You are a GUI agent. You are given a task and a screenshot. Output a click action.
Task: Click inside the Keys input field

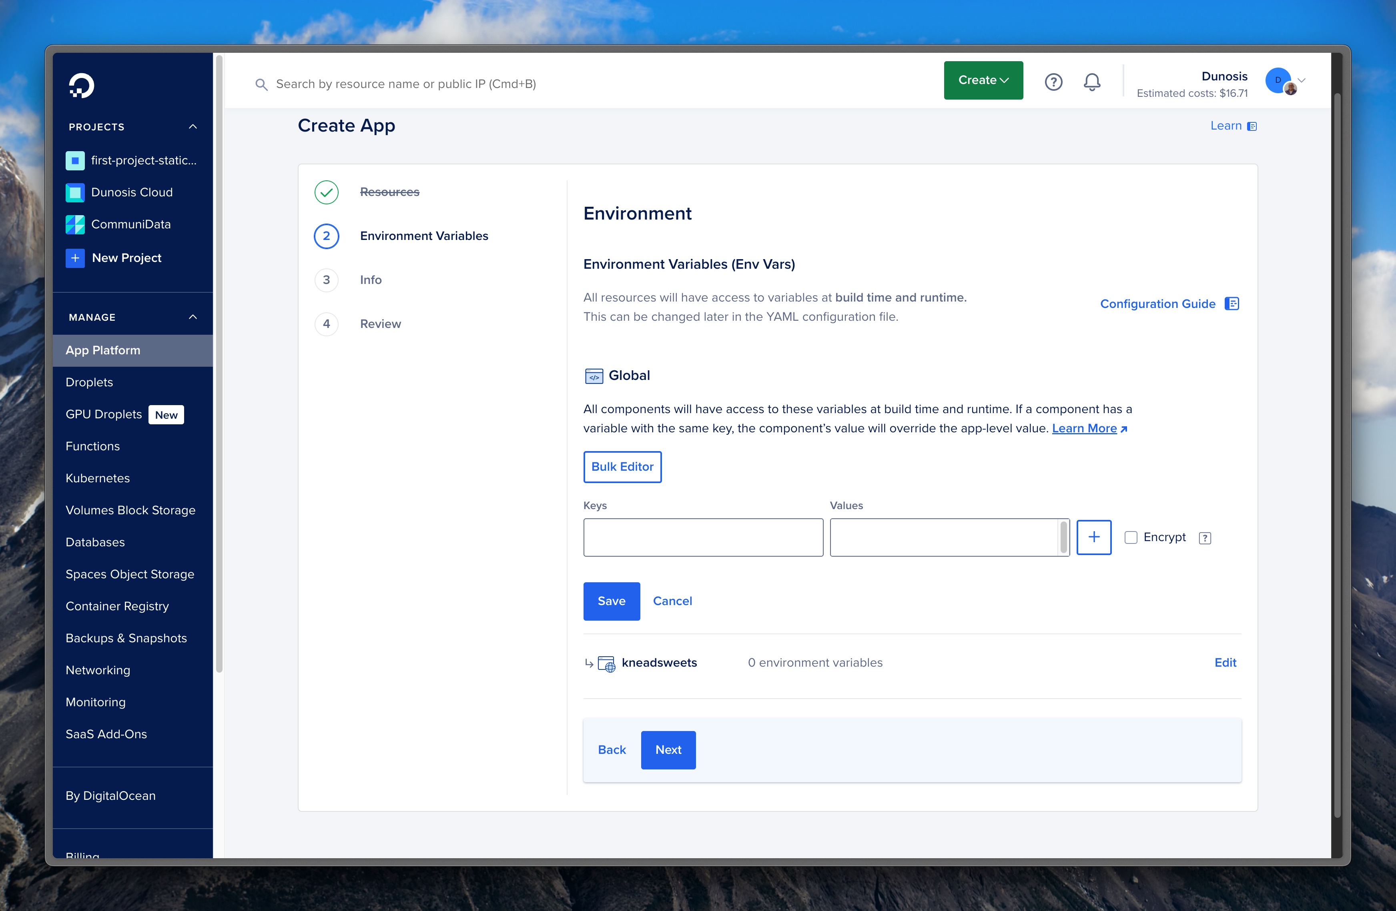click(x=703, y=537)
